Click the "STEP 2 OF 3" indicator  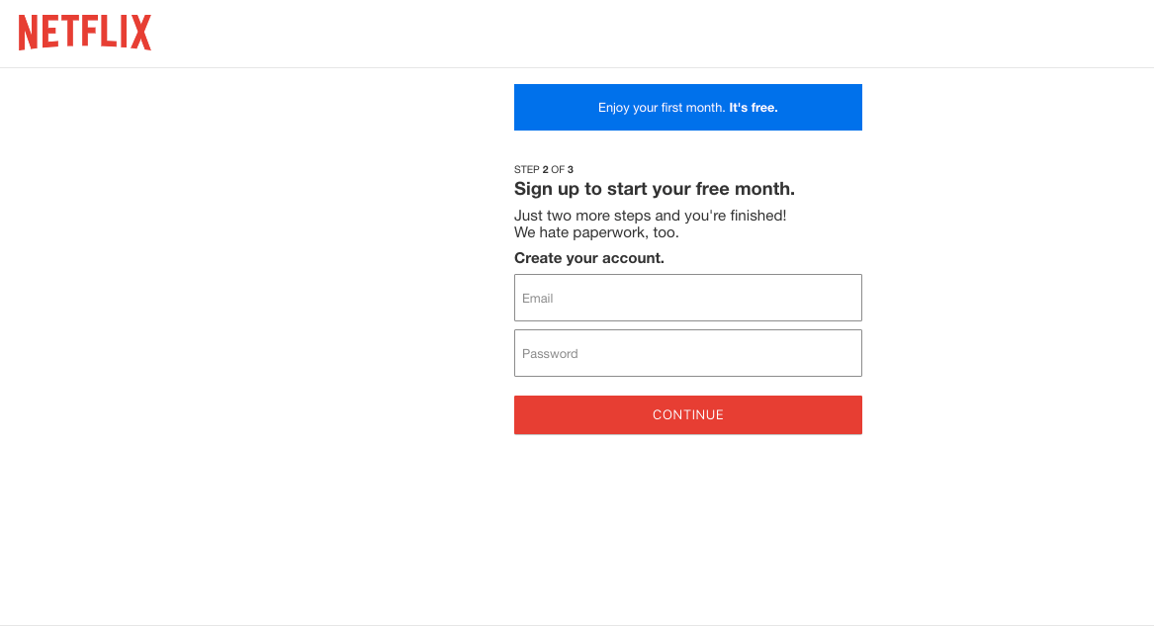pyautogui.click(x=543, y=170)
